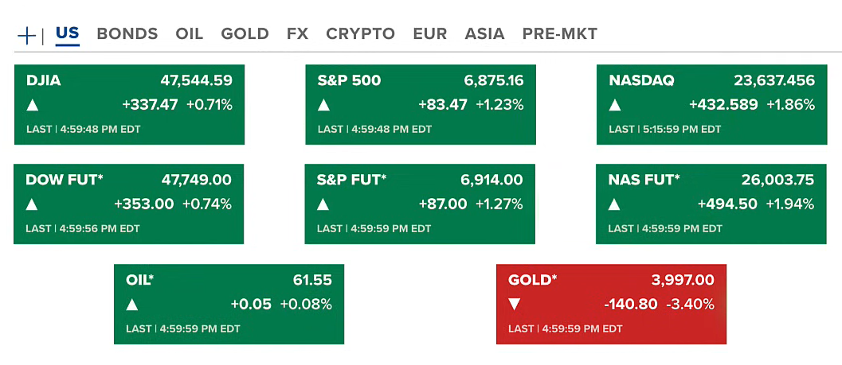Click the up arrow on DJIA tile
This screenshot has height=365, width=842.
(x=33, y=105)
